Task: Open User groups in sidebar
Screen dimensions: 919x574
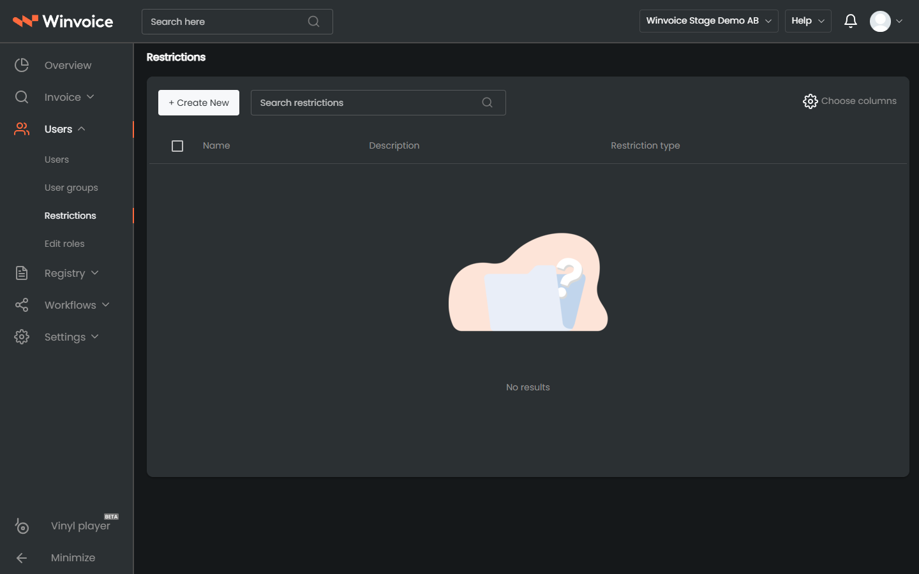Action: (x=71, y=188)
